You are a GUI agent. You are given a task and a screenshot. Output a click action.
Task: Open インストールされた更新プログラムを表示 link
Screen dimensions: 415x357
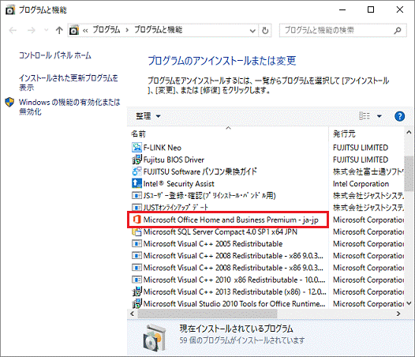coord(69,83)
